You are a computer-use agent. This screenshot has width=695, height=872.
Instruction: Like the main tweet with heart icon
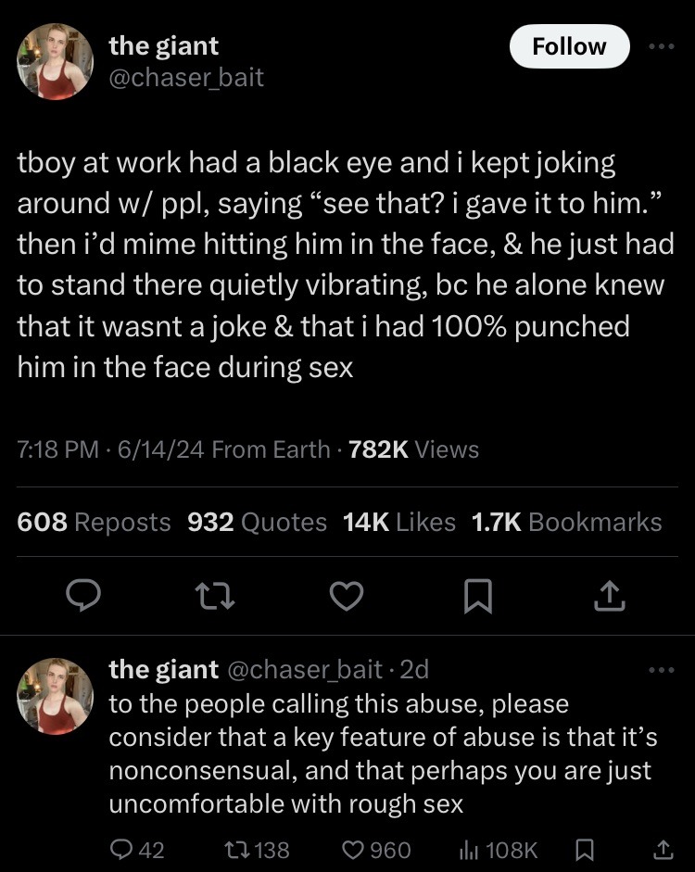point(347,596)
